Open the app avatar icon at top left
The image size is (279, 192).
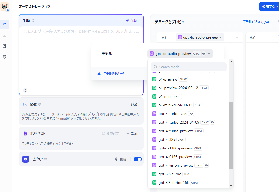pos(5,6)
